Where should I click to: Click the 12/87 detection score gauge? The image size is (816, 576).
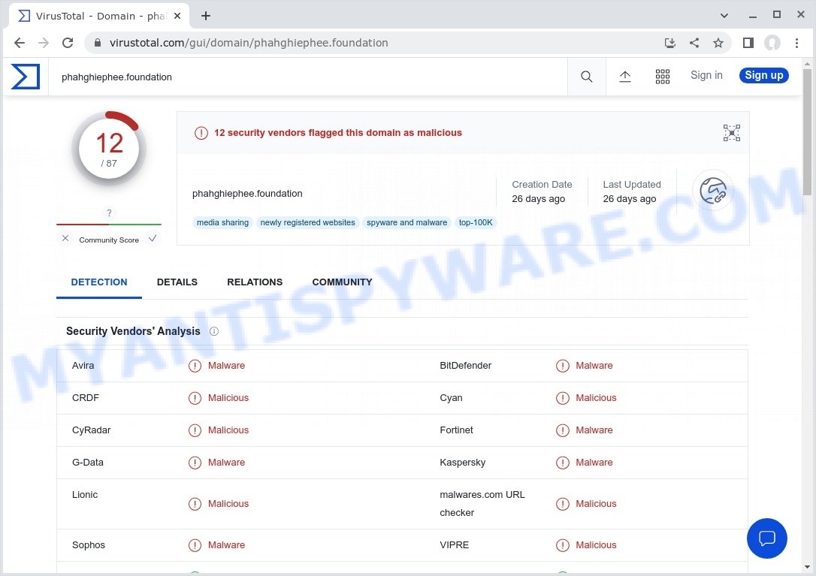[109, 148]
